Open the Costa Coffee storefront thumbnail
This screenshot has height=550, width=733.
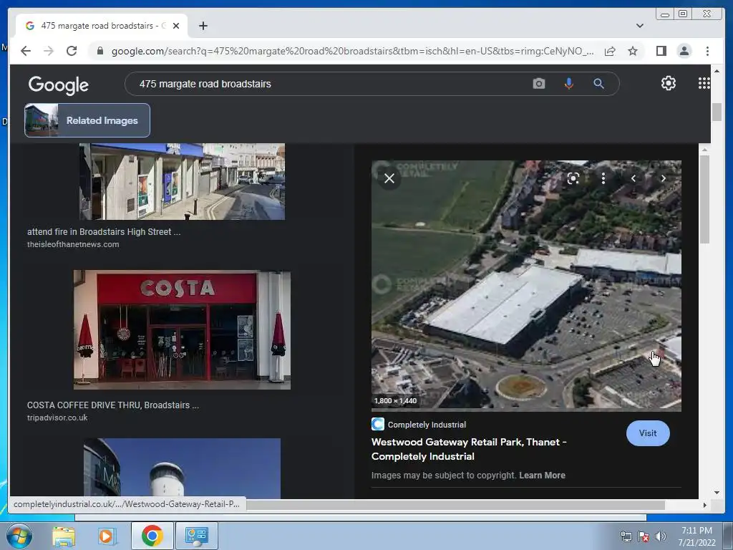[182, 329]
